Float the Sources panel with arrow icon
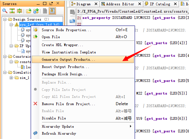The width and height of the screenshot is (189, 139). point(51,3)
